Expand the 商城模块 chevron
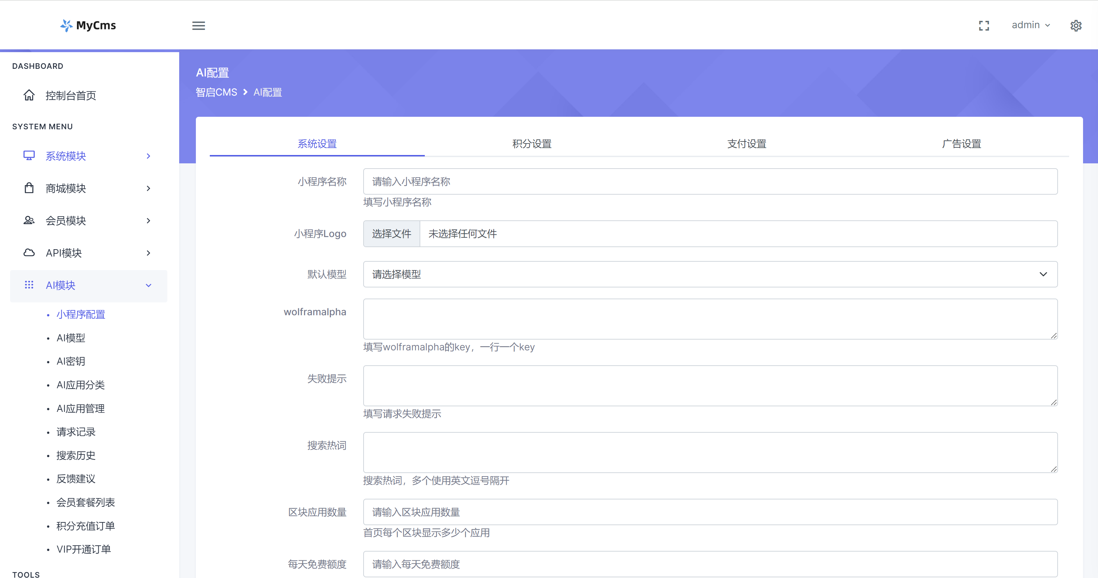1098x578 pixels. [x=148, y=188]
